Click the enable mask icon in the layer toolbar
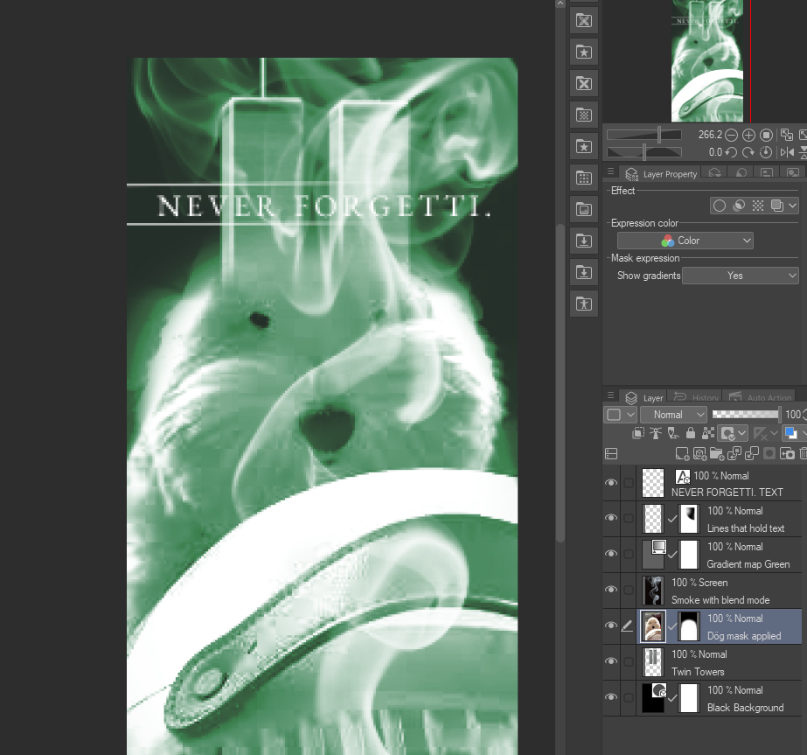The width and height of the screenshot is (807, 755). click(x=727, y=434)
